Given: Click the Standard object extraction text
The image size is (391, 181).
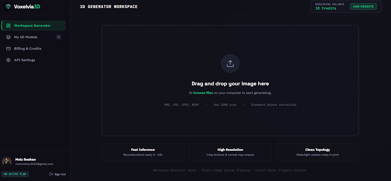Looking at the screenshot, I should pyautogui.click(x=274, y=105).
